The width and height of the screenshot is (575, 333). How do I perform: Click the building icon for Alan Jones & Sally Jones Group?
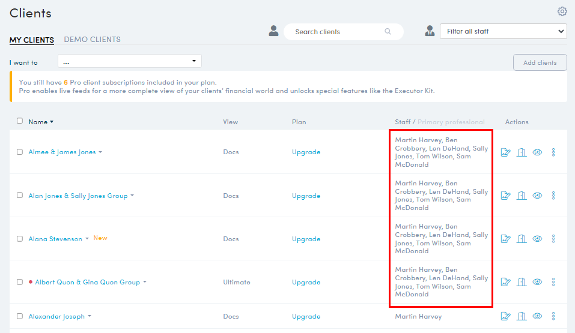coord(522,195)
